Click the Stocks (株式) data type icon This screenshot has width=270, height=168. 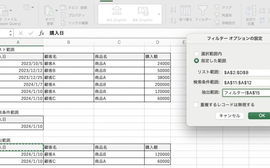click(117, 11)
